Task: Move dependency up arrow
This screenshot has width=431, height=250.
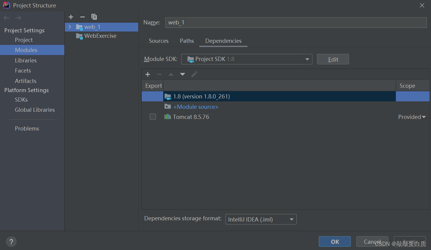Action: pos(171,74)
